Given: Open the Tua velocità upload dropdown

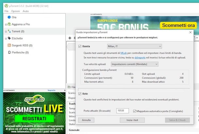Looking at the screenshot, I should click(x=134, y=64).
